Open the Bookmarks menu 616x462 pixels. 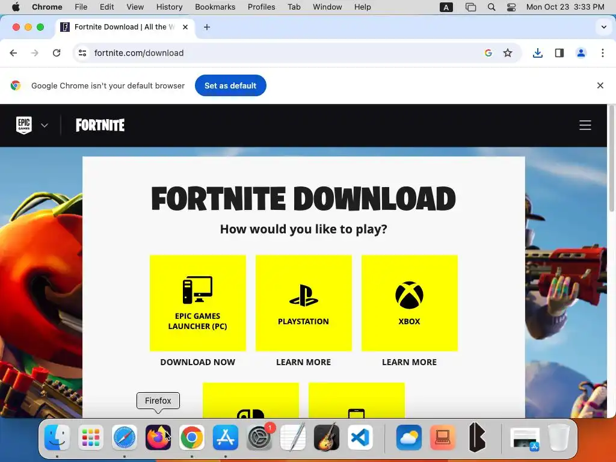pos(215,7)
